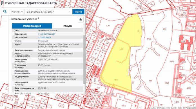Click the Найти search button
The height and width of the screenshot is (109, 196).
pos(78,12)
